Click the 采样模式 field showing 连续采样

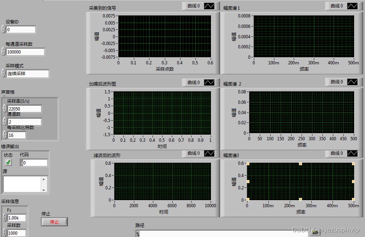click(28, 74)
